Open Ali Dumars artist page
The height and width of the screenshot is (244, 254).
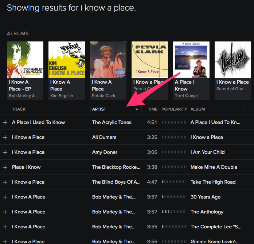[x=104, y=137]
